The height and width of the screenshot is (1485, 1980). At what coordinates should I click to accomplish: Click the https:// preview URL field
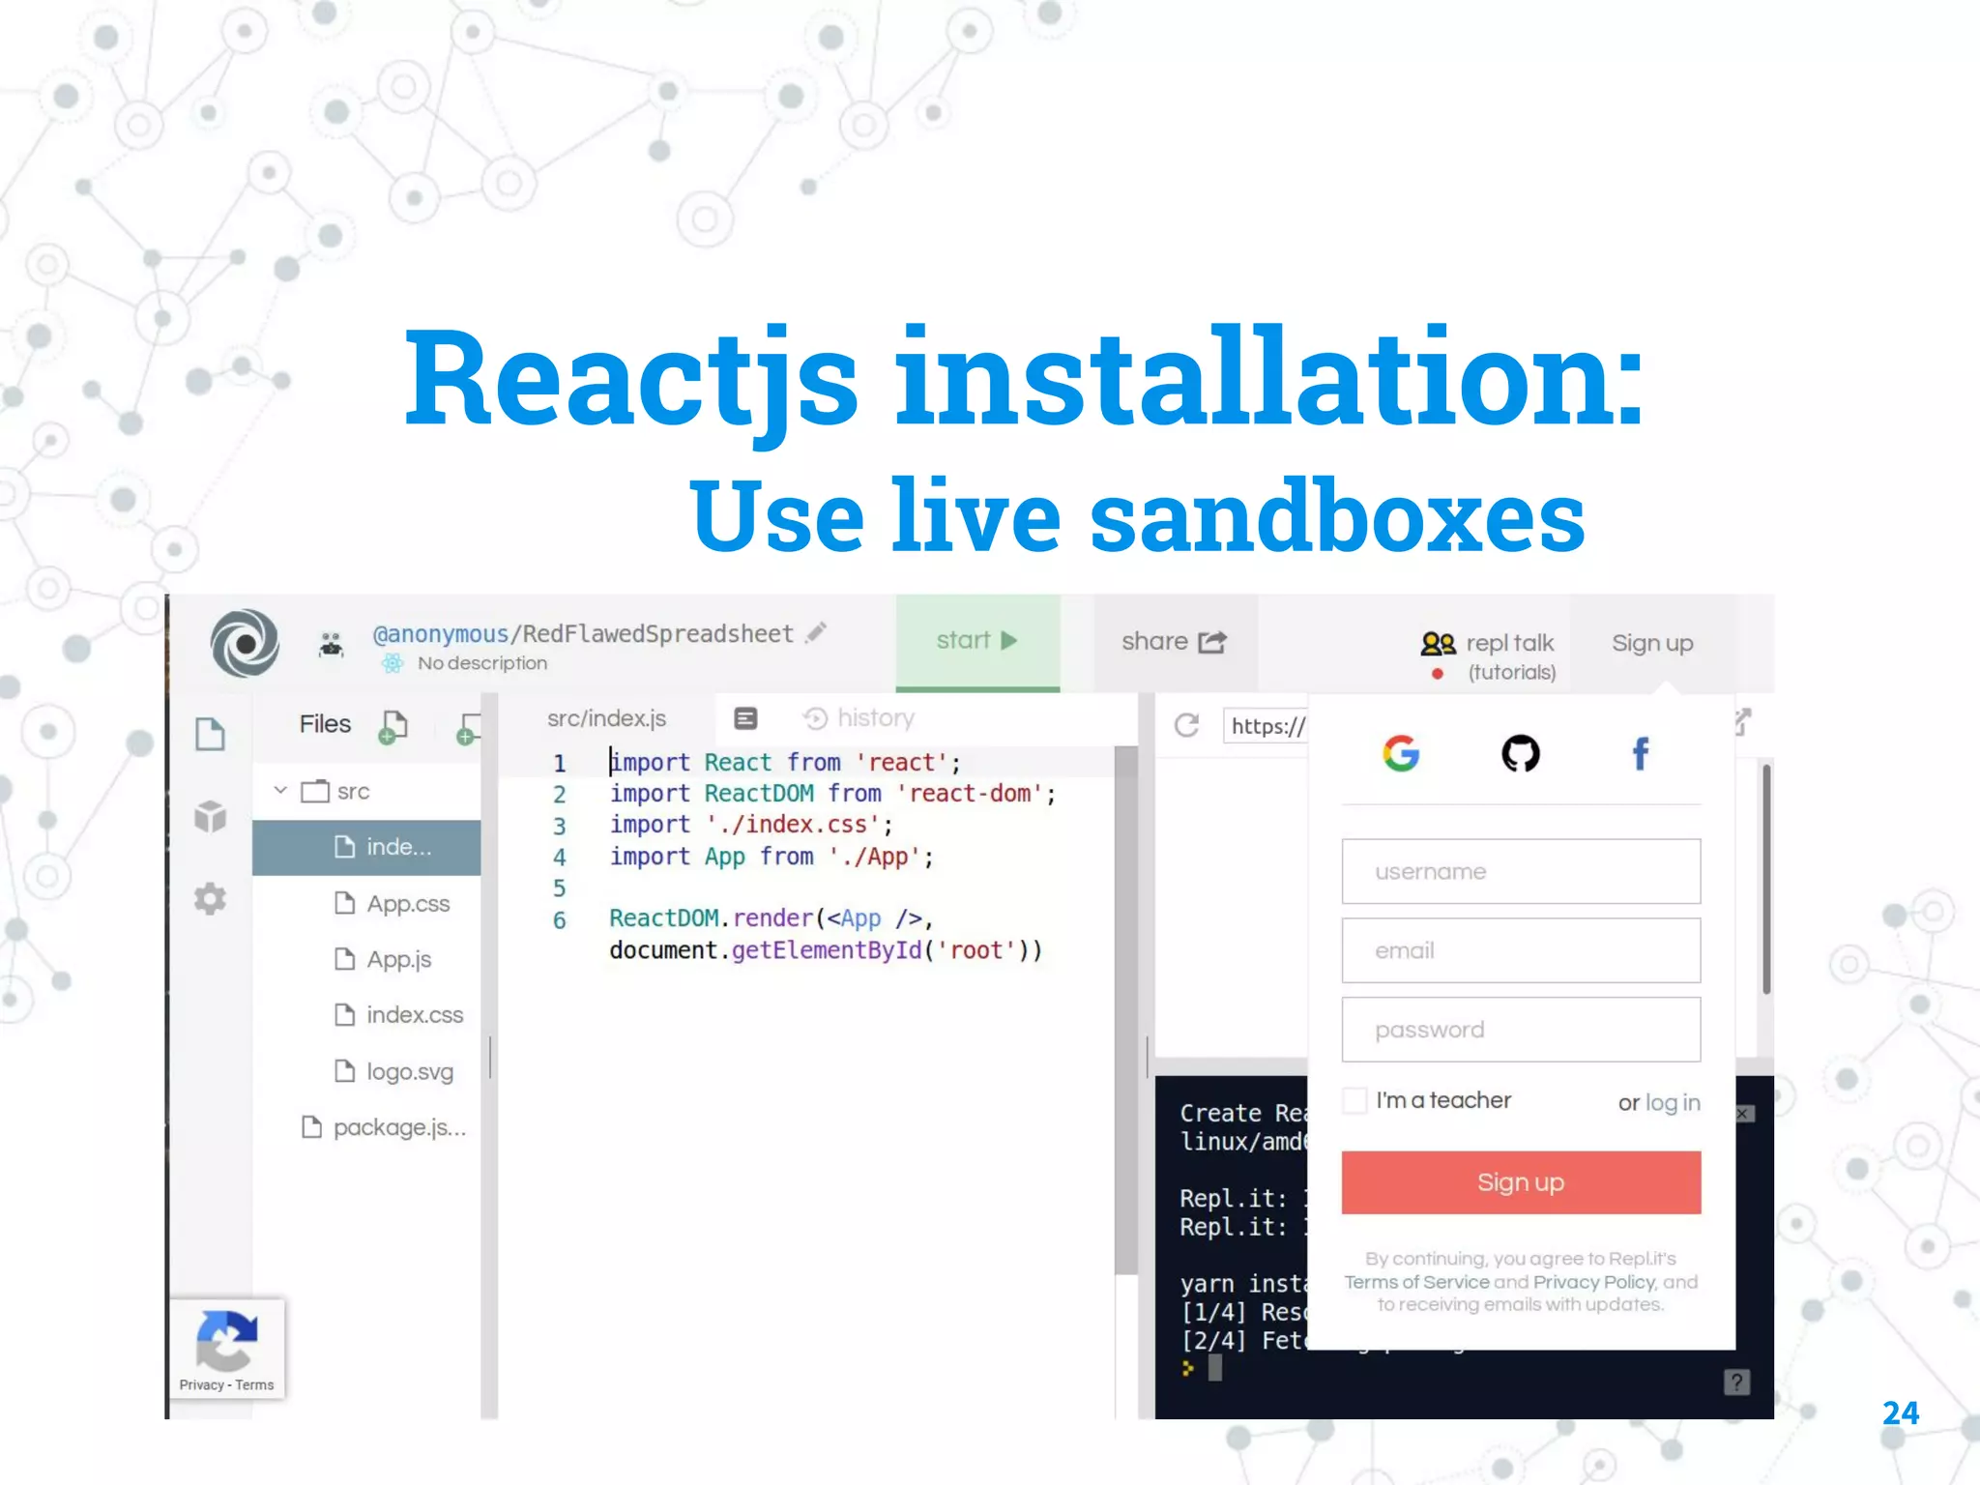coord(1267,726)
